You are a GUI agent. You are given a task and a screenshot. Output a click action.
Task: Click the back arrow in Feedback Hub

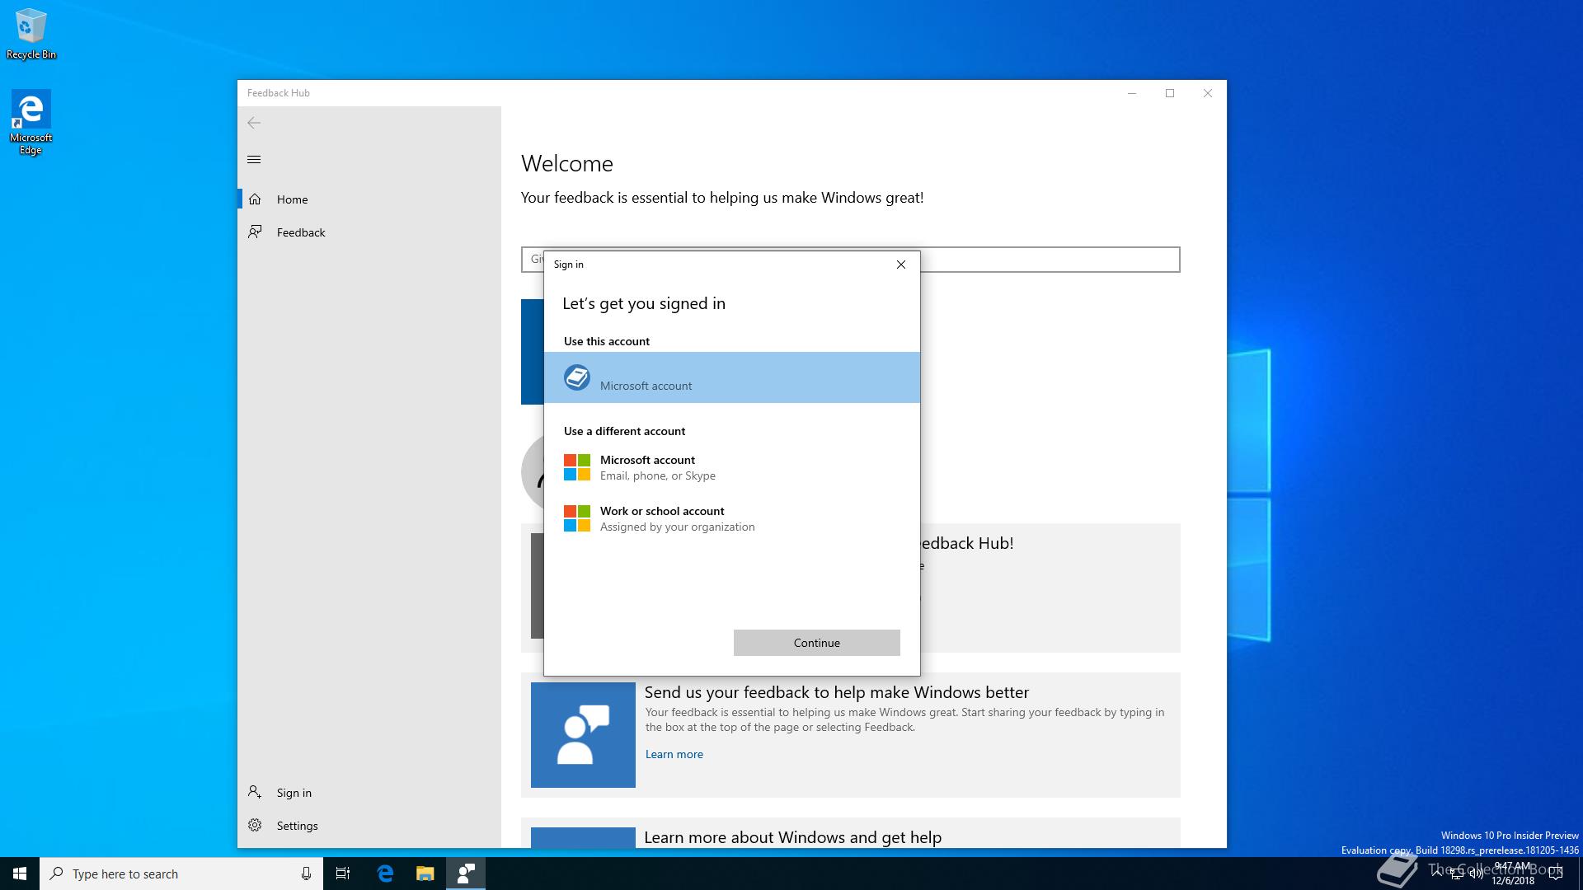[x=254, y=123]
